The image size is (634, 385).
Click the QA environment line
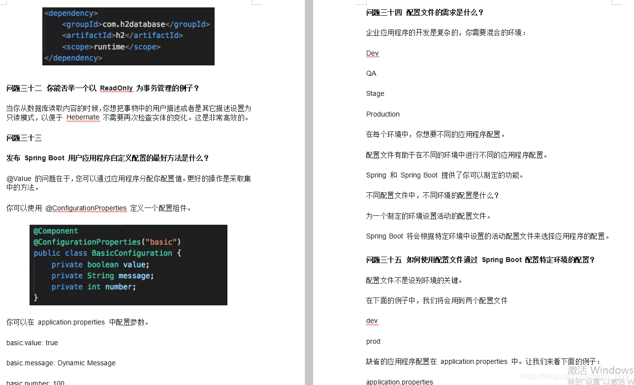(371, 73)
